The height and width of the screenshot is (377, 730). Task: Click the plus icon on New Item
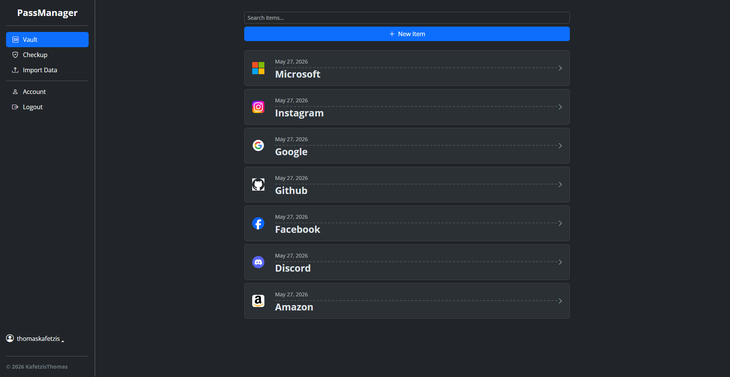(x=392, y=34)
